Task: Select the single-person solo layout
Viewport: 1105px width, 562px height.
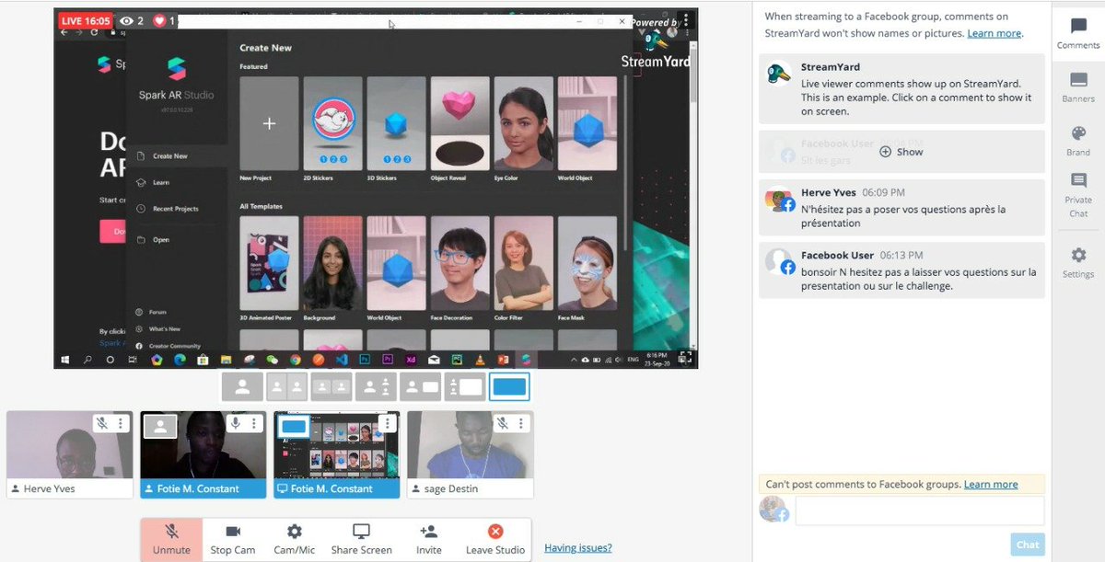Action: [x=242, y=387]
